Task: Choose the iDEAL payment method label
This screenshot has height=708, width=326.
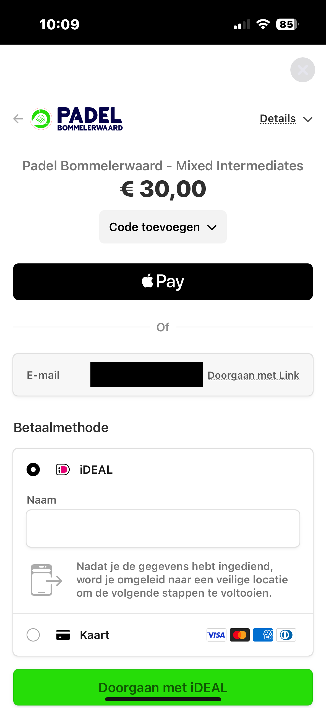Action: pyautogui.click(x=96, y=470)
